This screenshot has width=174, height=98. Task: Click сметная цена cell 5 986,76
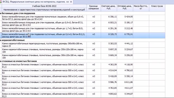(x=109, y=83)
